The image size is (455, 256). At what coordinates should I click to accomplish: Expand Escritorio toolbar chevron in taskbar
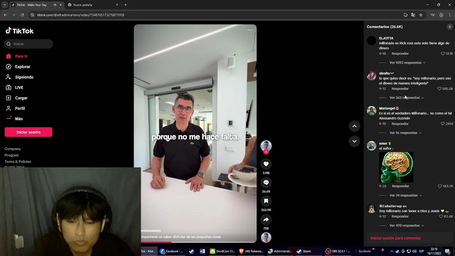tap(373, 249)
